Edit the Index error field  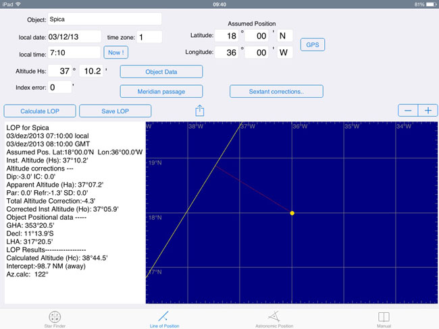[x=59, y=87]
